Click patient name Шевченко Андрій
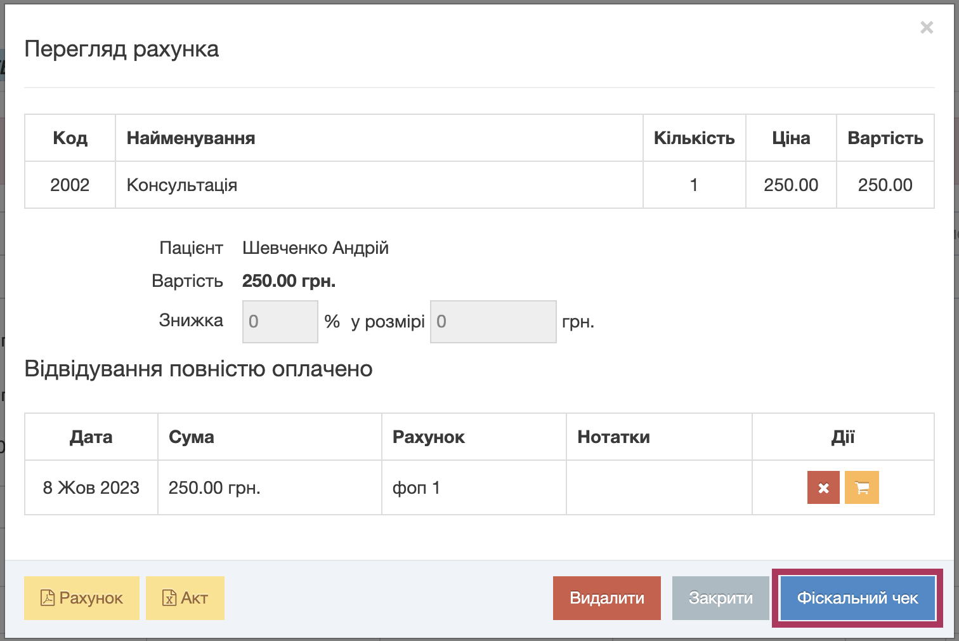Viewport: 959px width, 641px height. click(x=315, y=248)
